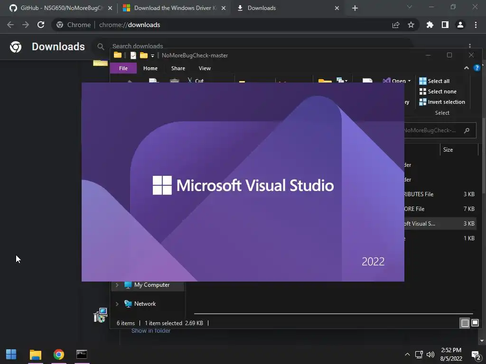This screenshot has height=364, width=486.
Task: Select the Downloads Chrome tab
Action: click(288, 8)
